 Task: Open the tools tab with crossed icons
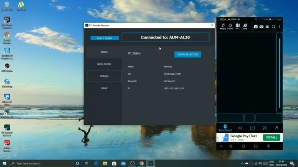tap(264, 128)
